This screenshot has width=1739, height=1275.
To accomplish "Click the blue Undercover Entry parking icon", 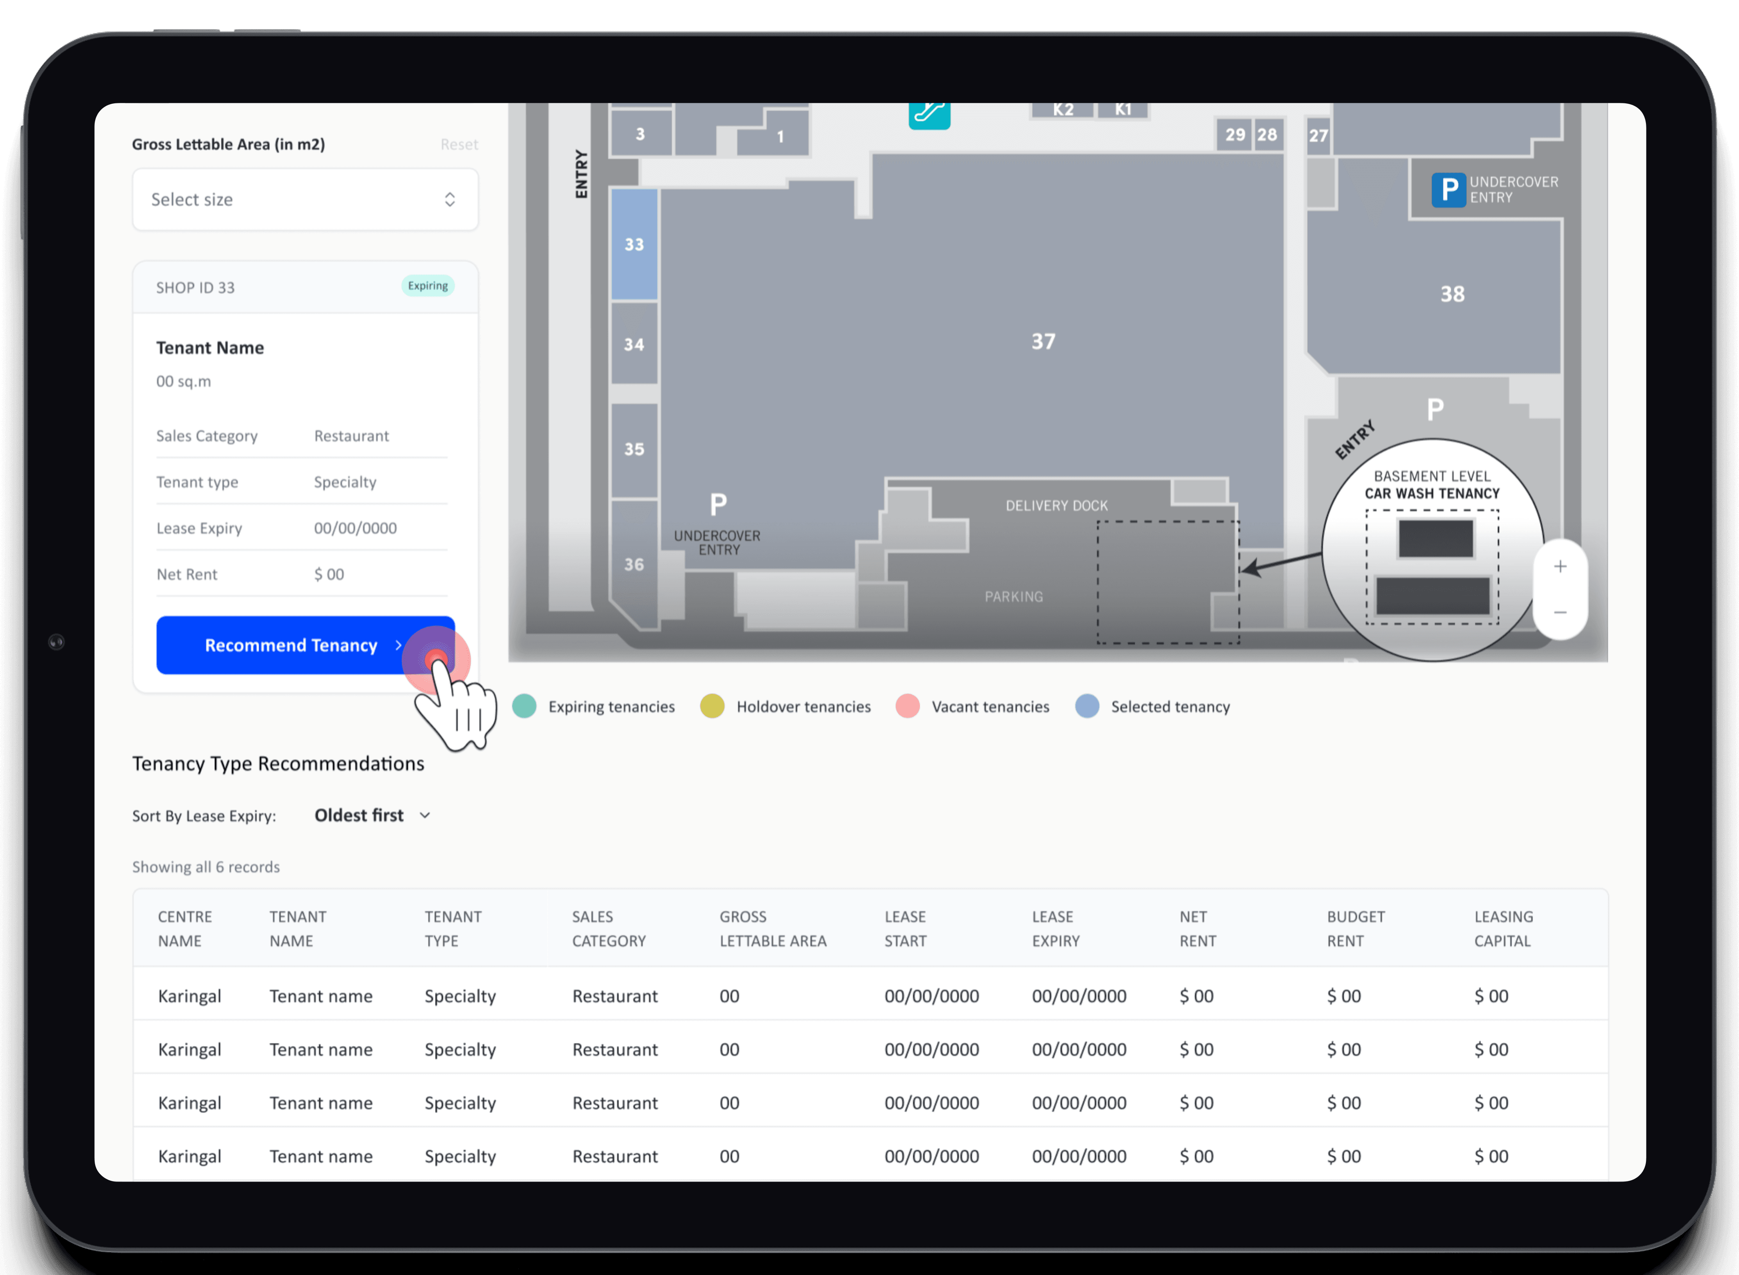I will click(x=1448, y=190).
